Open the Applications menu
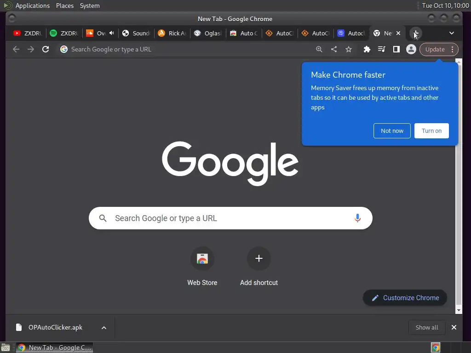471x353 pixels. (33, 6)
